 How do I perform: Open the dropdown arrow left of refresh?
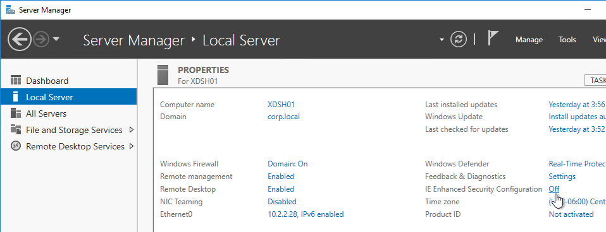[442, 40]
